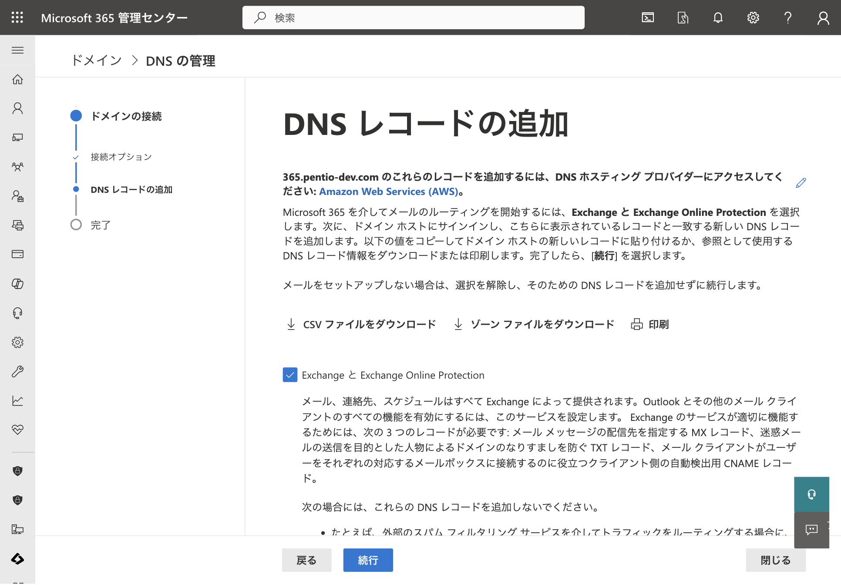Click the 戻る button
The width and height of the screenshot is (841, 585).
(x=306, y=560)
